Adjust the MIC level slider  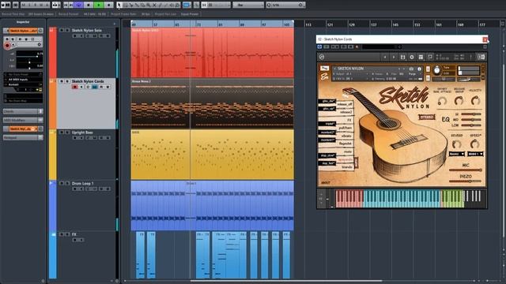coord(465,170)
